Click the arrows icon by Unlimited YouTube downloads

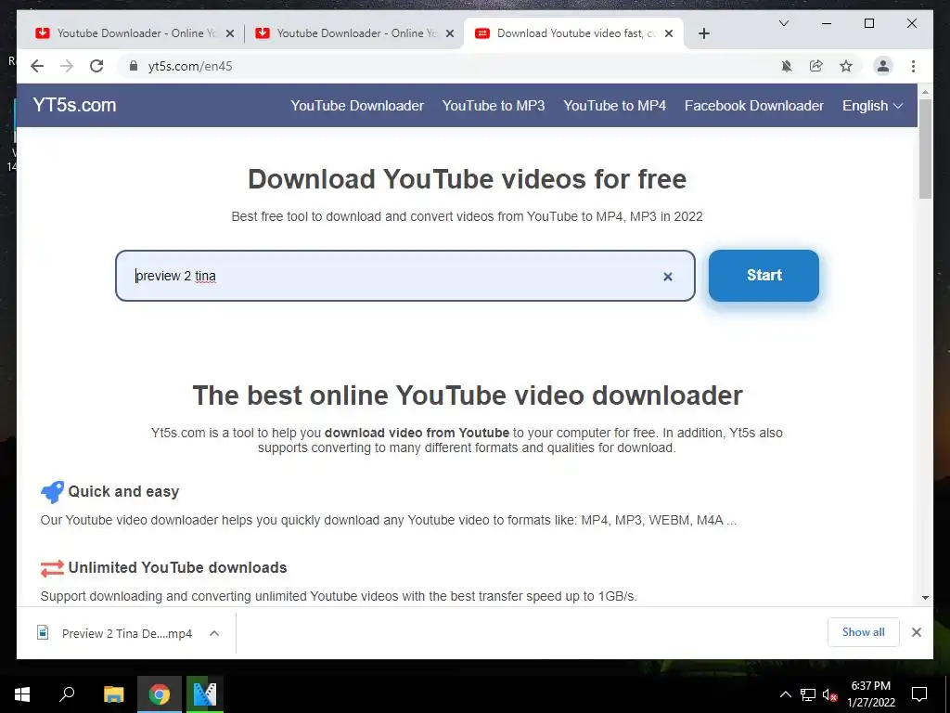coord(52,568)
